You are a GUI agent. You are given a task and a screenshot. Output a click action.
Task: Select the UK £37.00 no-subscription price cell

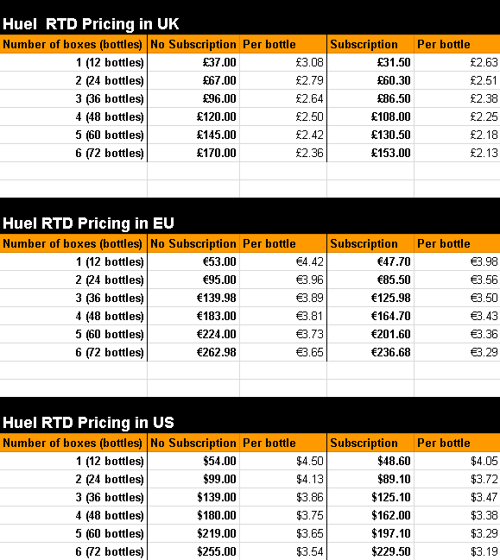[x=193, y=62]
